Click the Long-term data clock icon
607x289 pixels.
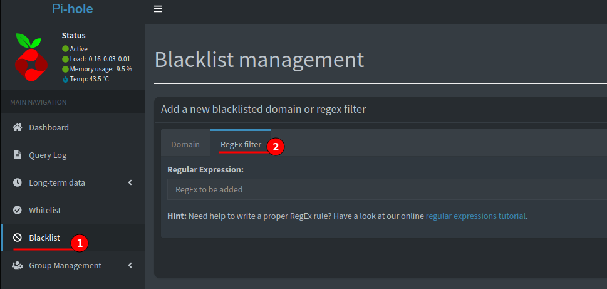pyautogui.click(x=17, y=182)
